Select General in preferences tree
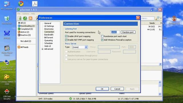The image size is (183, 103). click(x=48, y=23)
